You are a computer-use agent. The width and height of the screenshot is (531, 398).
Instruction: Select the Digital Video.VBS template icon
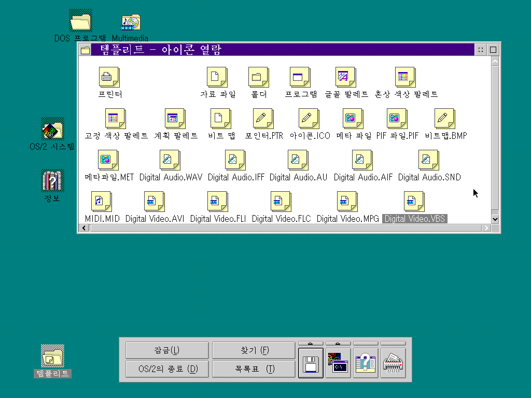point(414,202)
